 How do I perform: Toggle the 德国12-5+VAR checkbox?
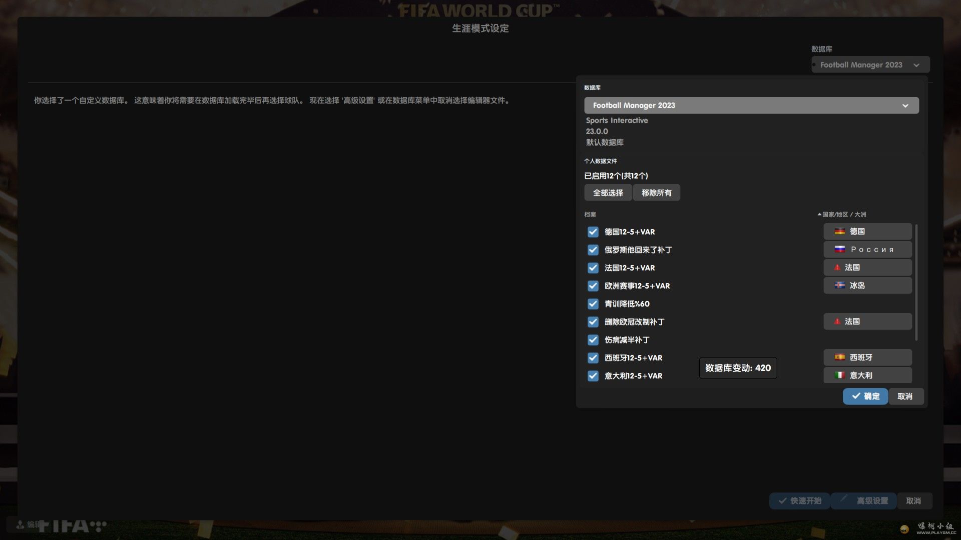[593, 232]
